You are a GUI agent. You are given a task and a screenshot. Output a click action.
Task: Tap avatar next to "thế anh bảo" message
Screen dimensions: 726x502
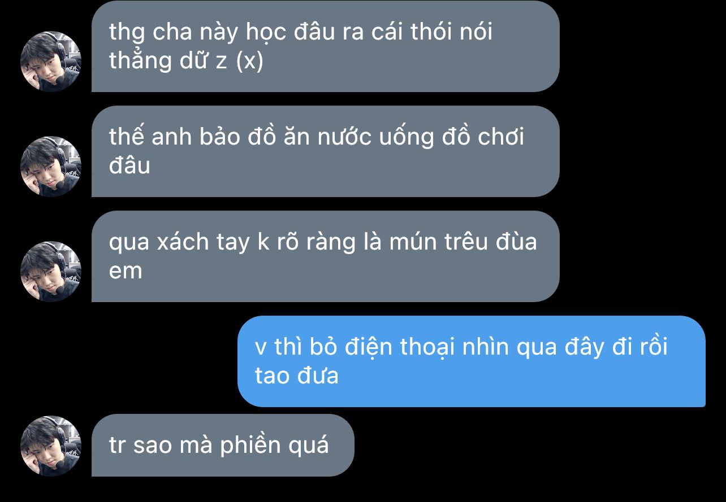point(51,167)
